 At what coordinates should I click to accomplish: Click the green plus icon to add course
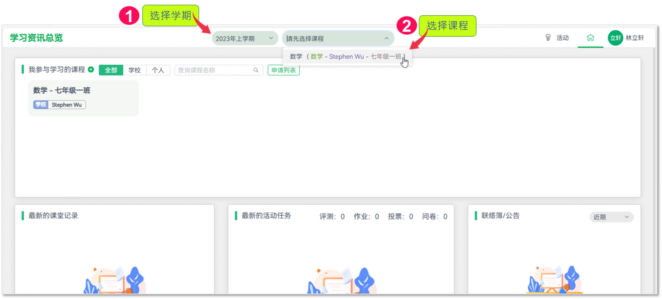pos(91,70)
